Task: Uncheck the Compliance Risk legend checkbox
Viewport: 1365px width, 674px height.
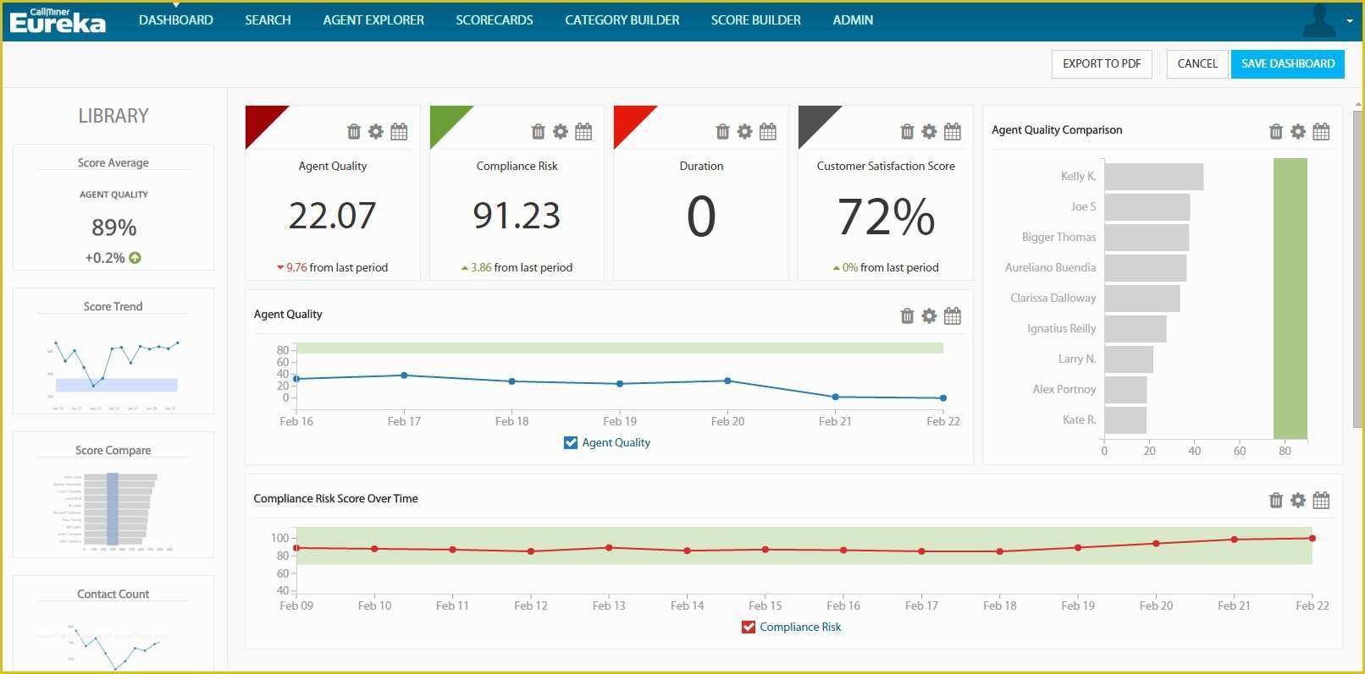Action: (749, 627)
